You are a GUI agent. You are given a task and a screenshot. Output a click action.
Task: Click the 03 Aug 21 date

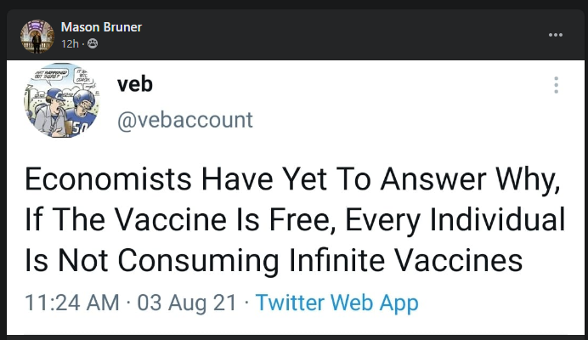point(187,303)
